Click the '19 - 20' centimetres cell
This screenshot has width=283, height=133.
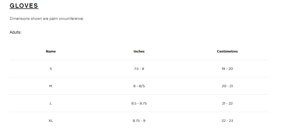pos(227,69)
